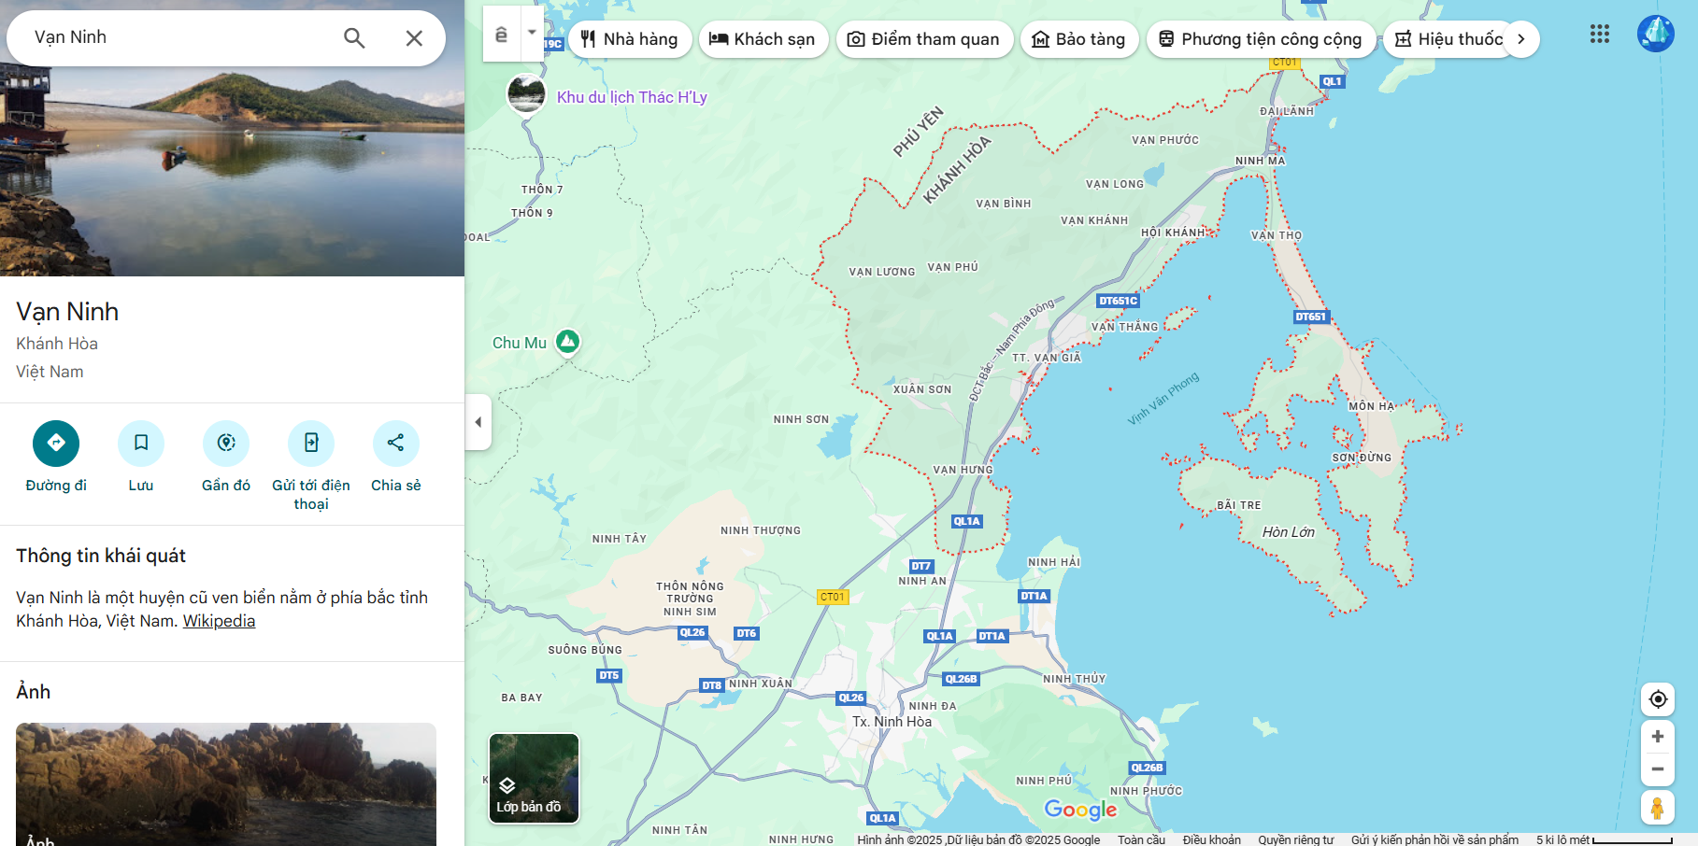Send to phone via Gửi tới điện thoại

tap(311, 443)
